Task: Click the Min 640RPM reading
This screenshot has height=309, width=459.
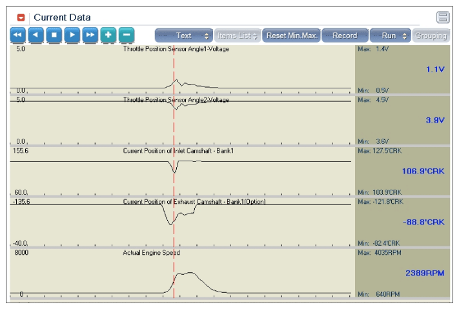Action: 378,294
